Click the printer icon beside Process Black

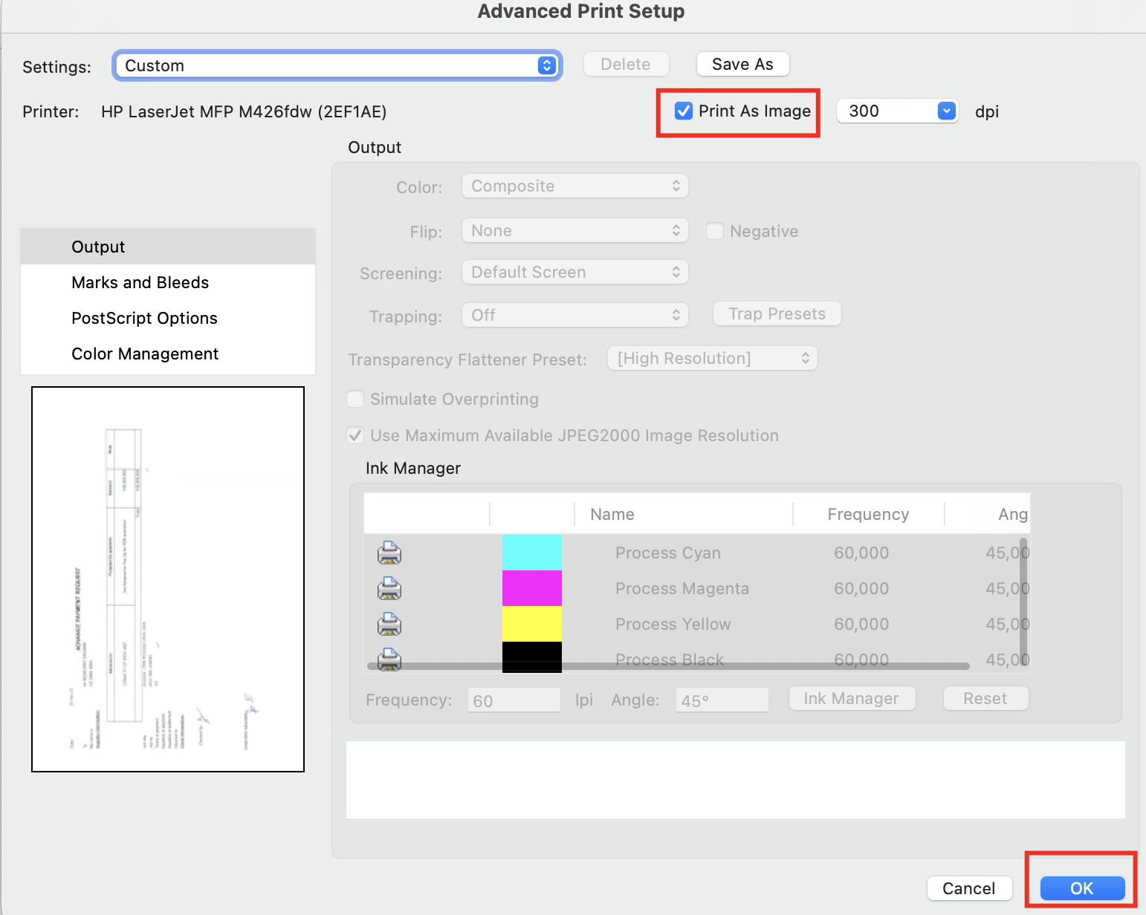[389, 658]
